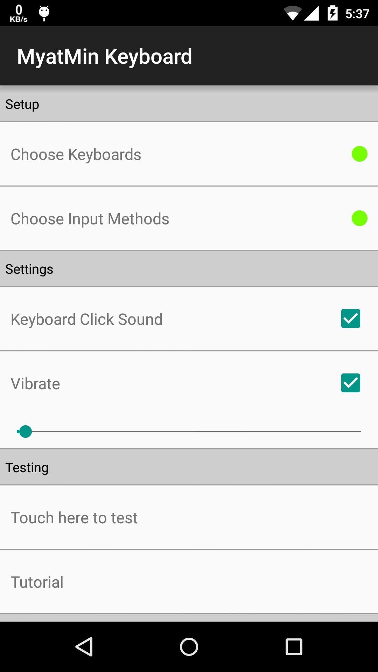378x672 pixels.
Task: Tap the Vibrate setting label
Action: point(35,384)
